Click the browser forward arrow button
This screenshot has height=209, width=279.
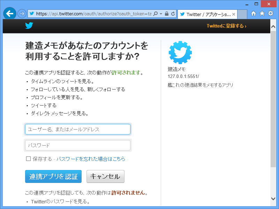tap(22, 14)
